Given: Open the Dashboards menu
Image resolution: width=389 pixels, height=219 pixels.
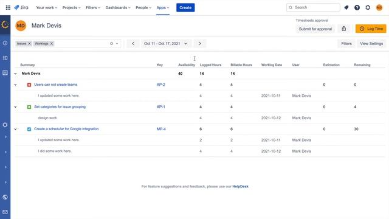Looking at the screenshot, I should pyautogui.click(x=118, y=8).
